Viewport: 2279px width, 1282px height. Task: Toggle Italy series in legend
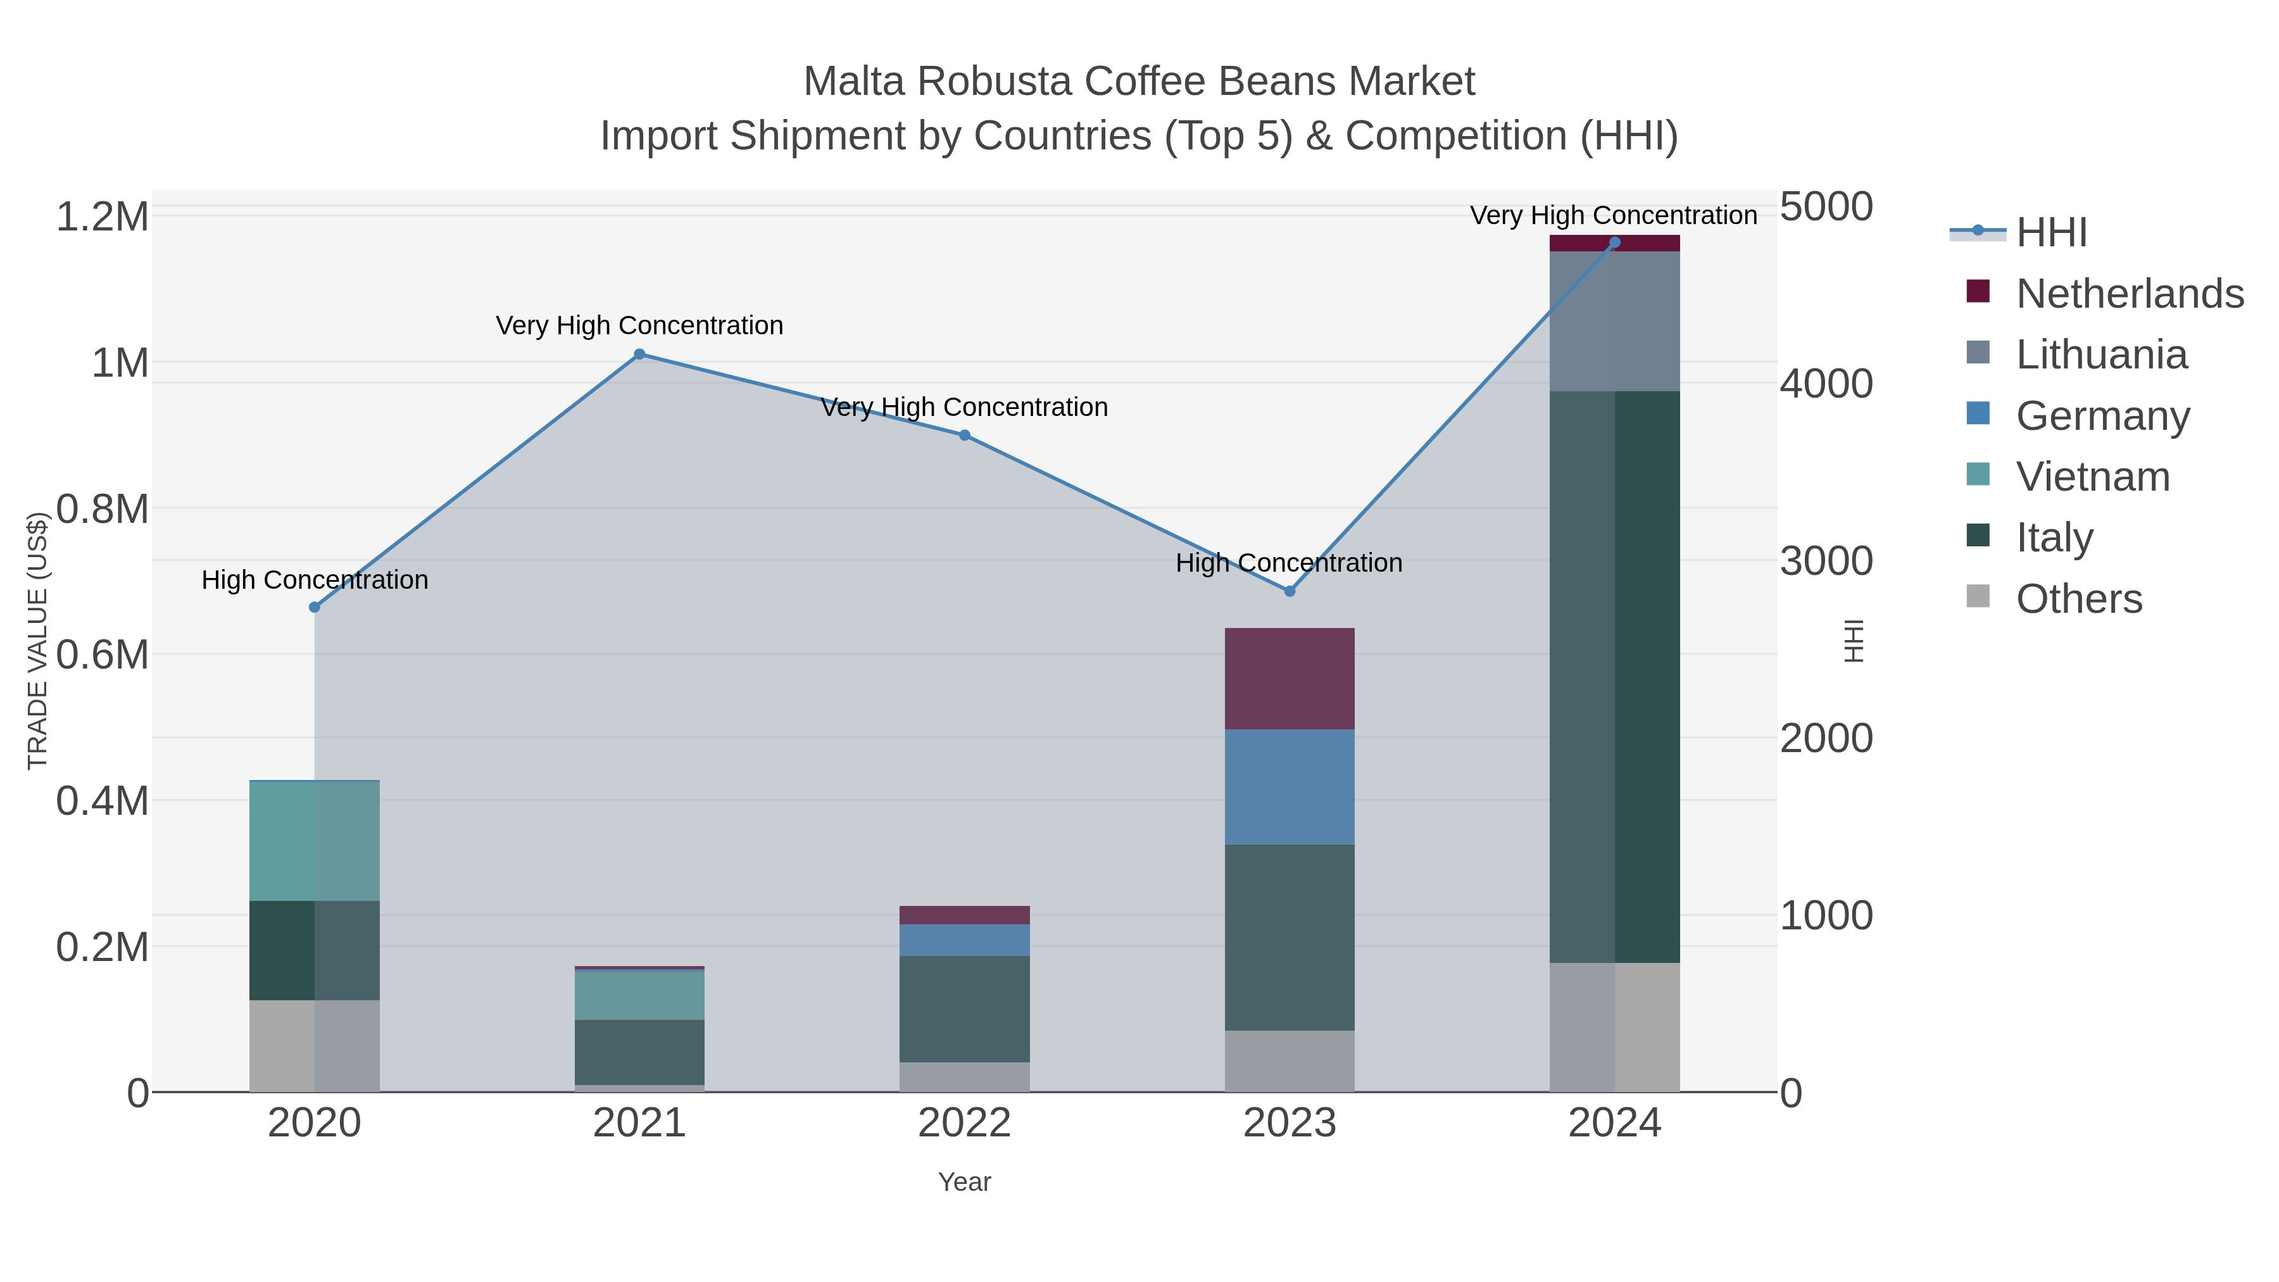click(2030, 537)
